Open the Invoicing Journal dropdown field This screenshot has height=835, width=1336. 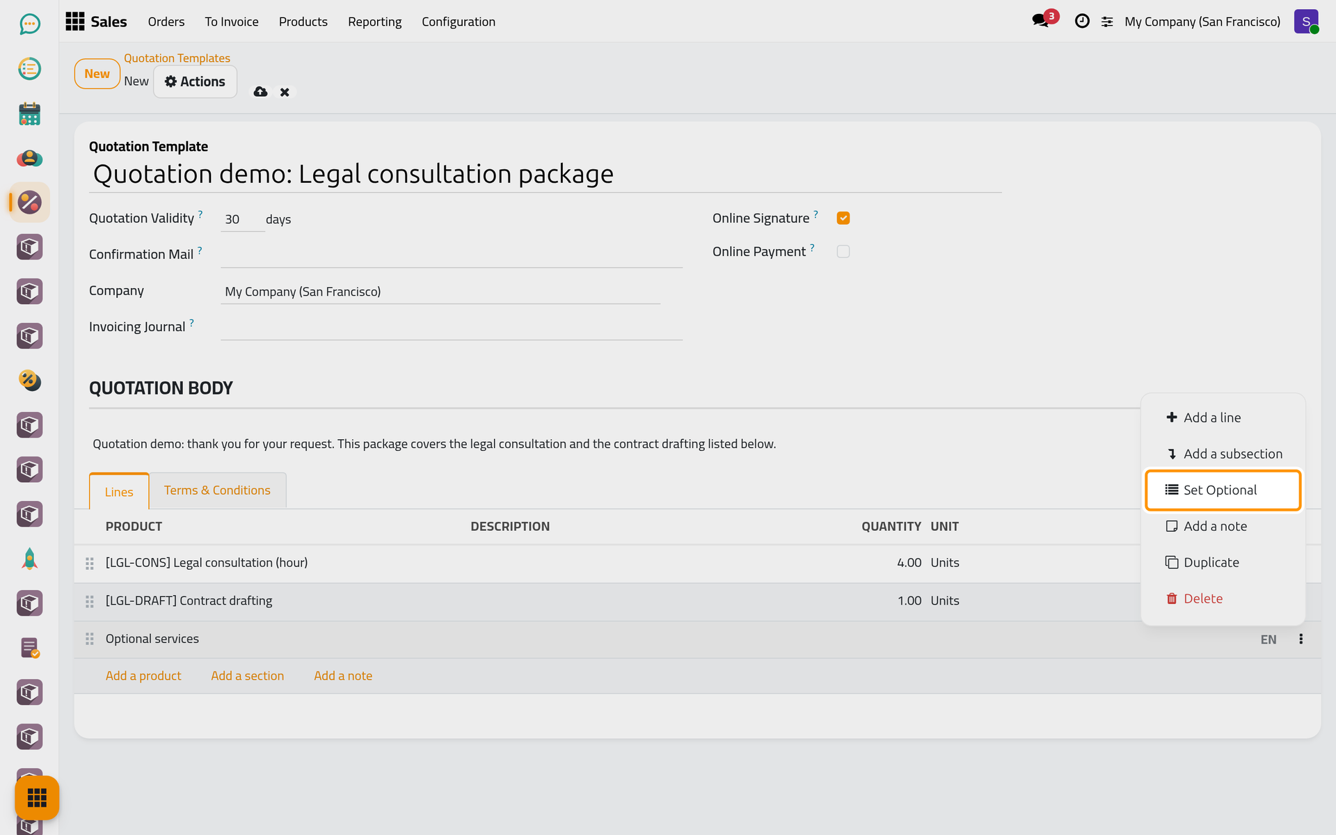(x=452, y=327)
